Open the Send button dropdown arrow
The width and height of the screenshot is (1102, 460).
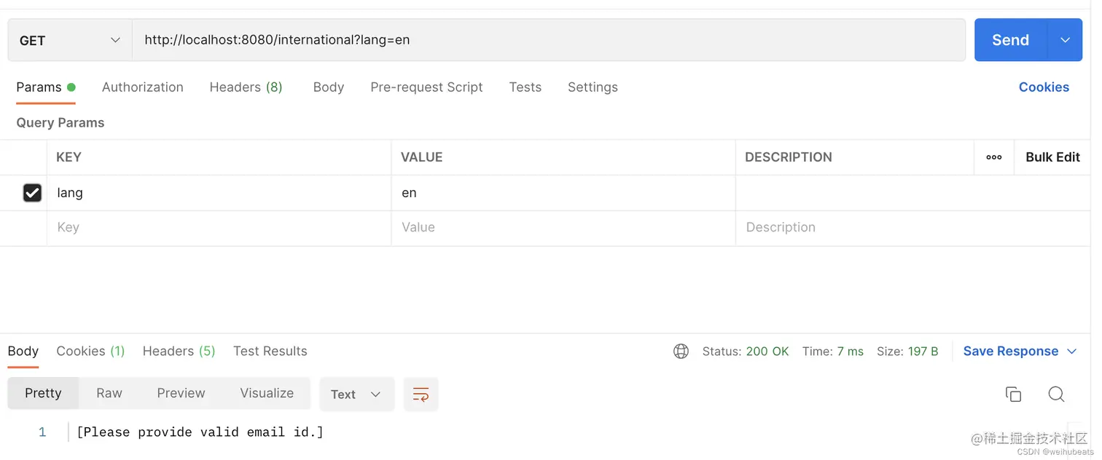point(1065,40)
